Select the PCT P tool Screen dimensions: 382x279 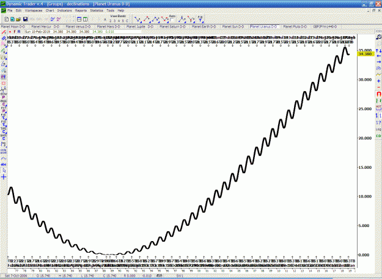click(4, 110)
